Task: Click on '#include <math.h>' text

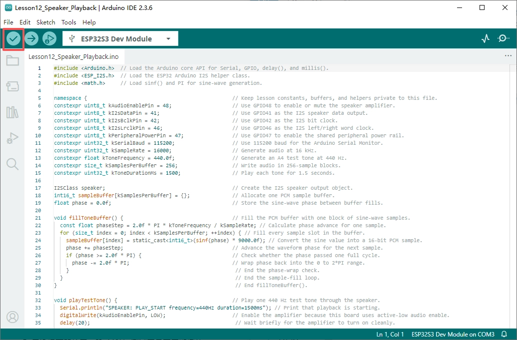Action: point(79,83)
